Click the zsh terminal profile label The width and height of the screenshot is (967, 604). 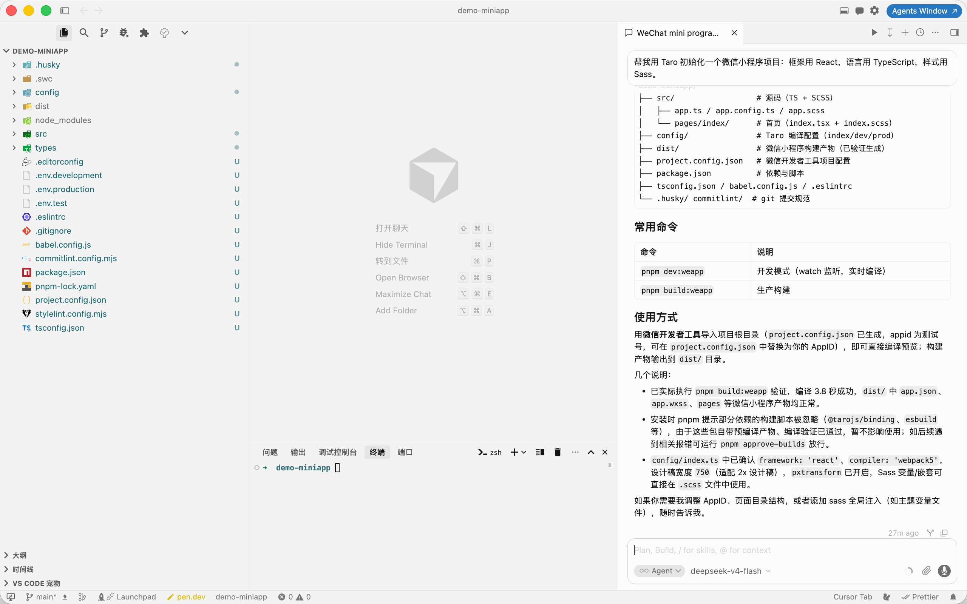(x=490, y=452)
